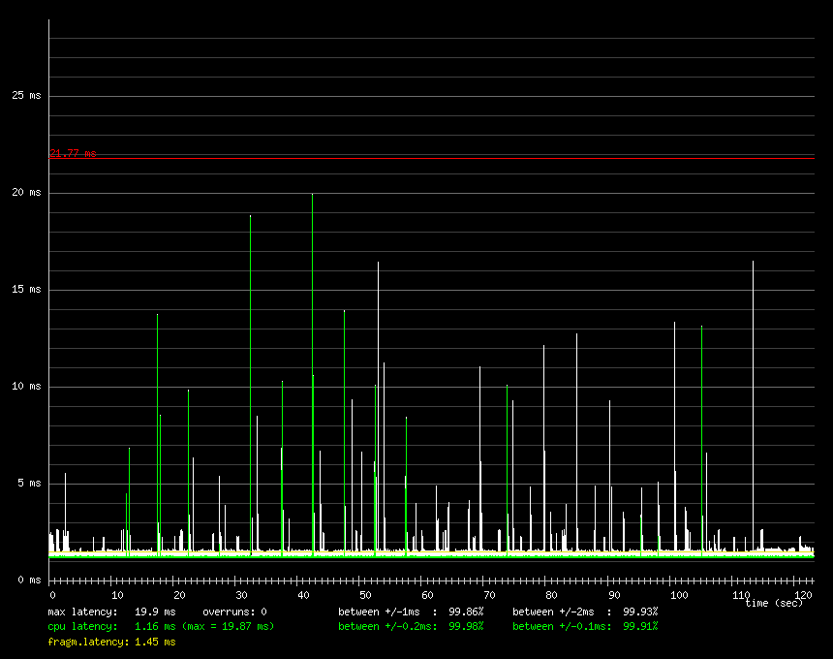Click the 90 second tick label
This screenshot has height=659, width=833.
point(614,595)
